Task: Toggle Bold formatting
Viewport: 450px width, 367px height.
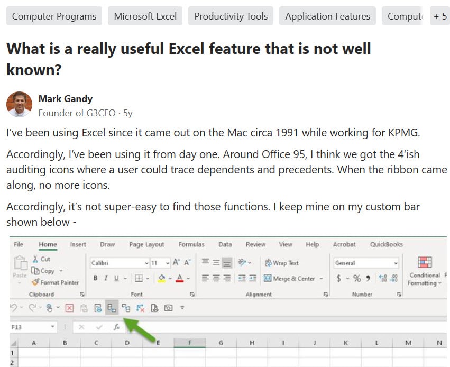Action: 95,278
